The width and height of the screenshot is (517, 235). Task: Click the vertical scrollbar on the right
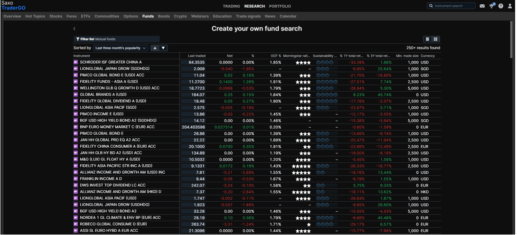(511, 39)
